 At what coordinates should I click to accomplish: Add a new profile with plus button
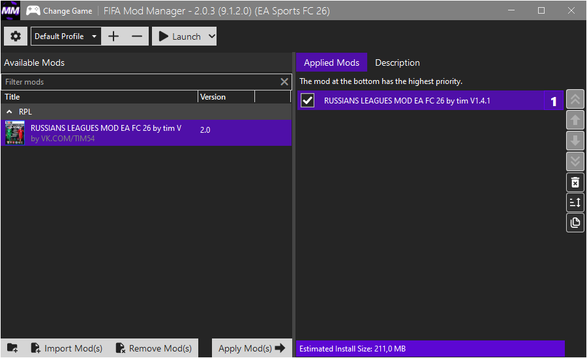pyautogui.click(x=113, y=36)
